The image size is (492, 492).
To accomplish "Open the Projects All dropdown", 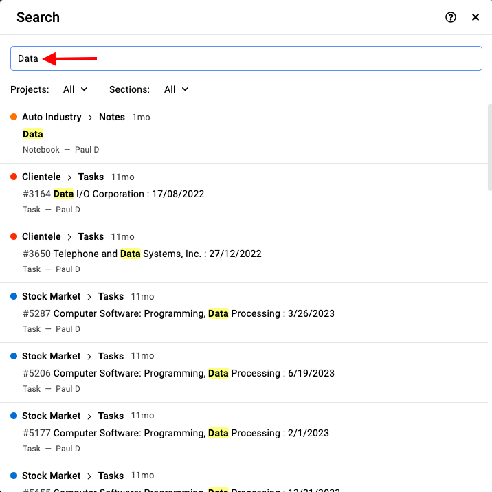I will click(x=76, y=89).
